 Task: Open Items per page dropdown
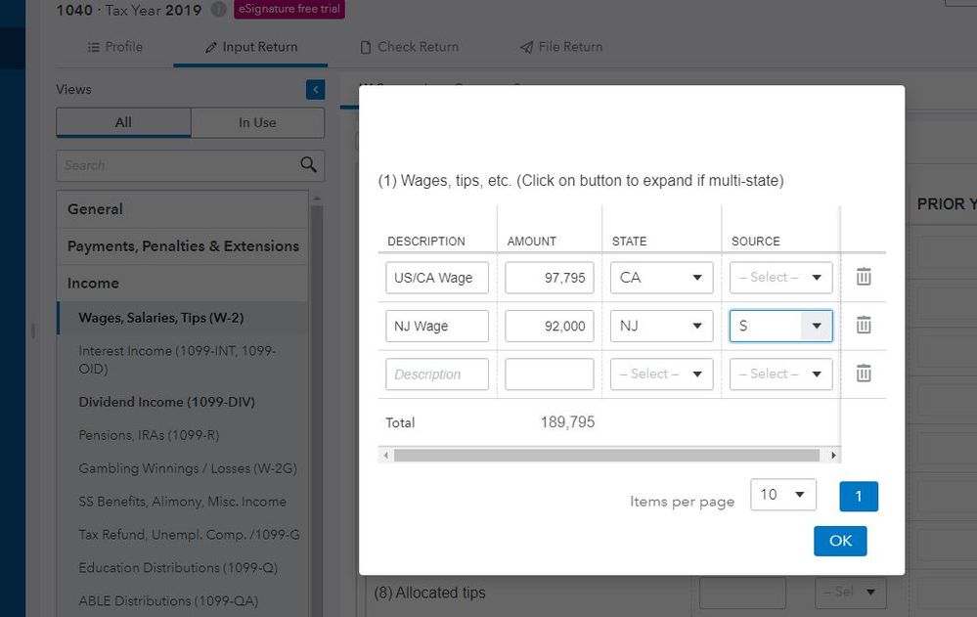[782, 495]
